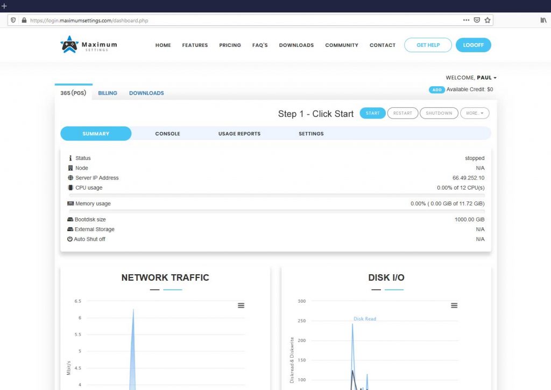Click the Restart button

[402, 113]
